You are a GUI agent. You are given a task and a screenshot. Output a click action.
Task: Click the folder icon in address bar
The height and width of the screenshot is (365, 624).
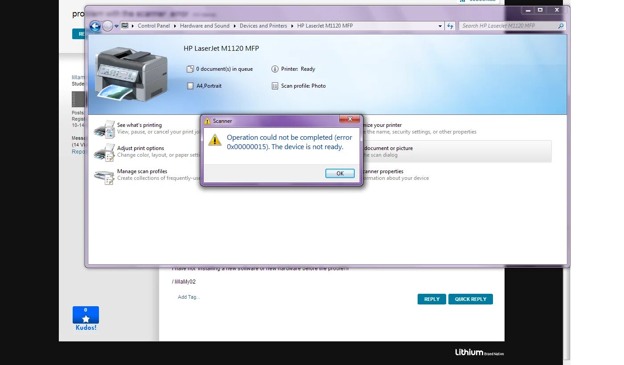point(125,26)
